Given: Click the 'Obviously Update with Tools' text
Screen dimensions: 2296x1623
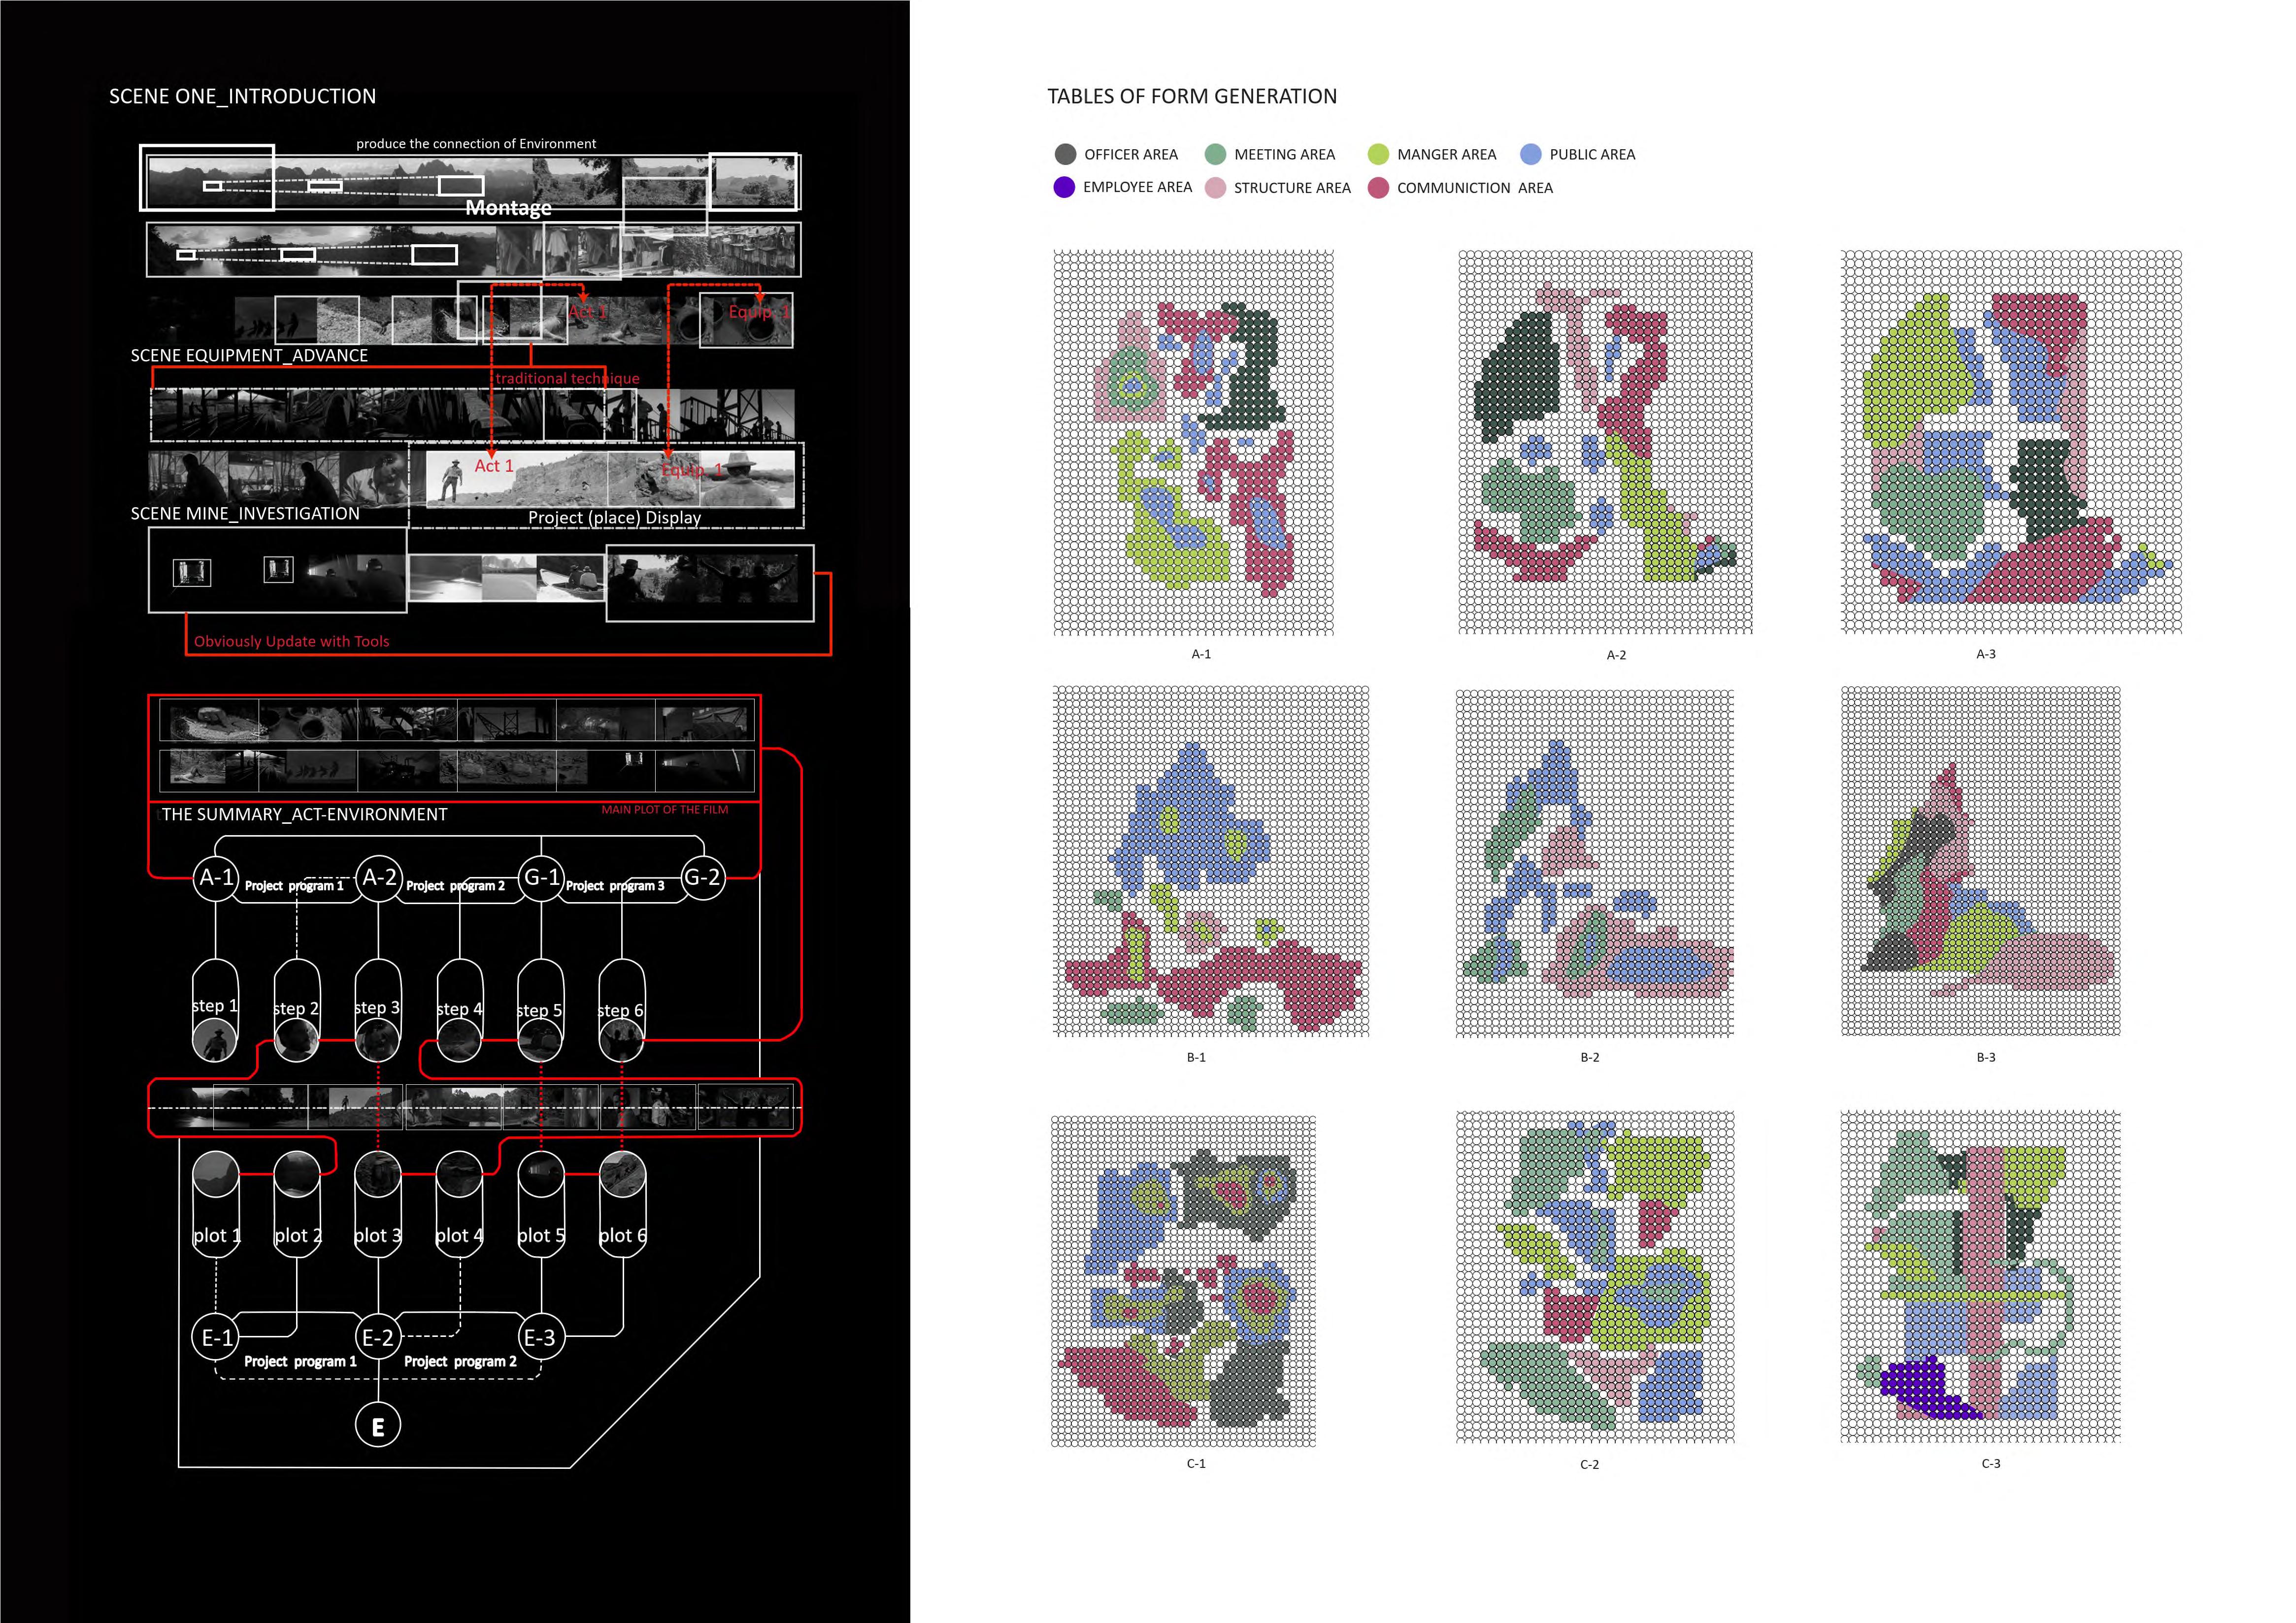Looking at the screenshot, I should coord(291,642).
